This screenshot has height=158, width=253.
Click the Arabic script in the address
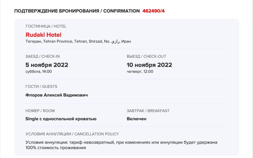coord(115,42)
